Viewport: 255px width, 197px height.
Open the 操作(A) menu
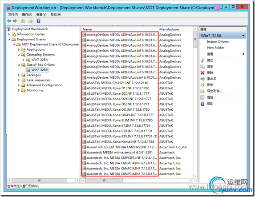27,15
